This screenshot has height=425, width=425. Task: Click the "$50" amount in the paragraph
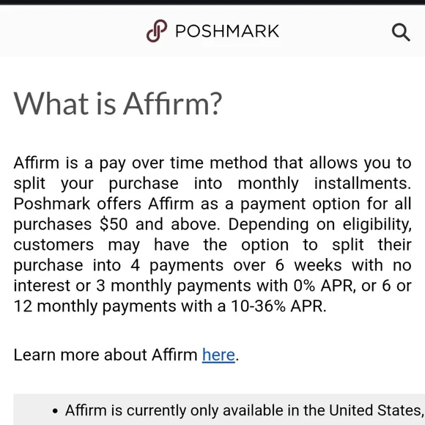(x=114, y=224)
